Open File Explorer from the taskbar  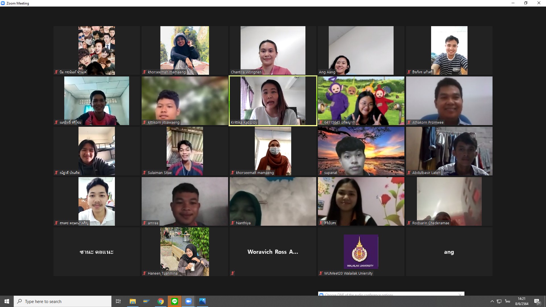tap(133, 301)
